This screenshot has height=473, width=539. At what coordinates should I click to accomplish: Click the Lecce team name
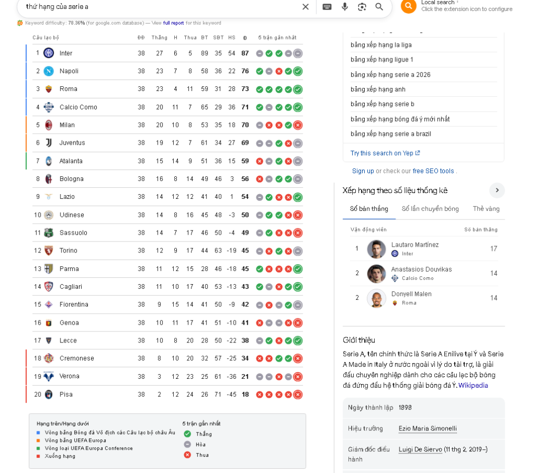pyautogui.click(x=68, y=341)
